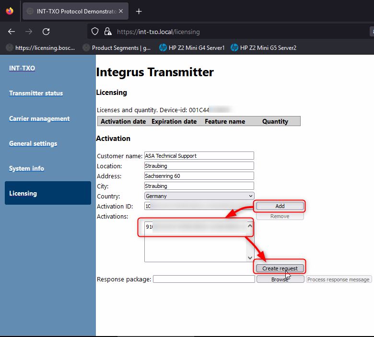Click the Activations list scroll-down arrow
Screen dimensions: 374x337
(250, 257)
